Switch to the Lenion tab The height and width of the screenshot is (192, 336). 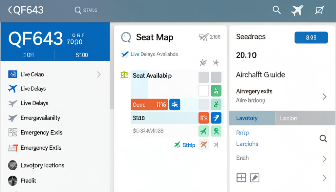click(288, 117)
